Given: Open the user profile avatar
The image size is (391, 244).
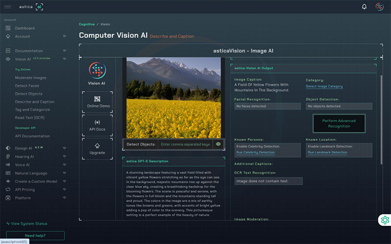Looking at the screenshot, I should [x=379, y=6].
